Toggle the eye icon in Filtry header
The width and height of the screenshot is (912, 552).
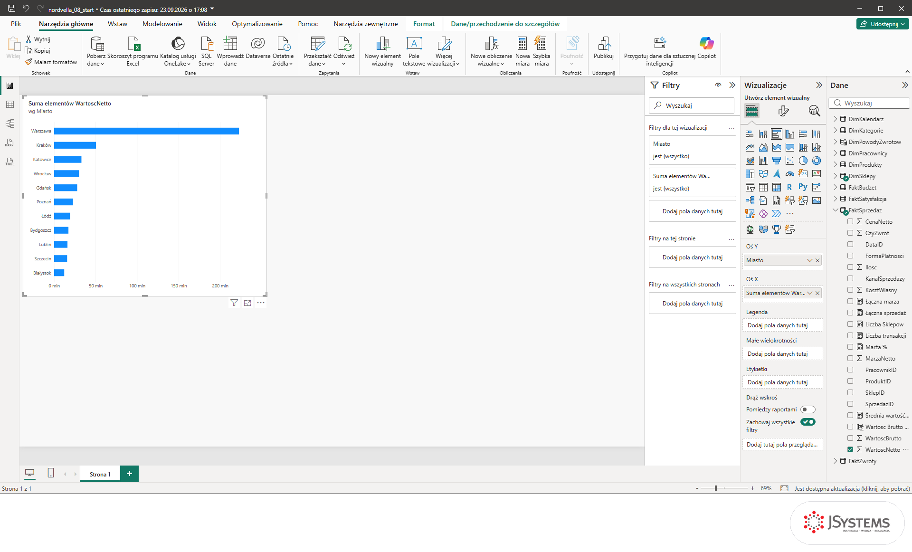[x=718, y=85]
